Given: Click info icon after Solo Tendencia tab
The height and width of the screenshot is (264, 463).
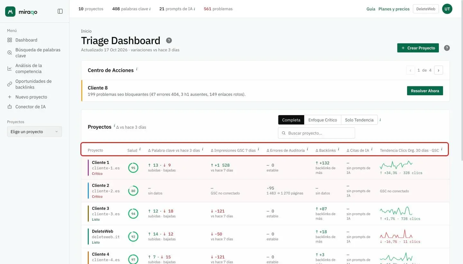Looking at the screenshot, I should click(x=380, y=120).
